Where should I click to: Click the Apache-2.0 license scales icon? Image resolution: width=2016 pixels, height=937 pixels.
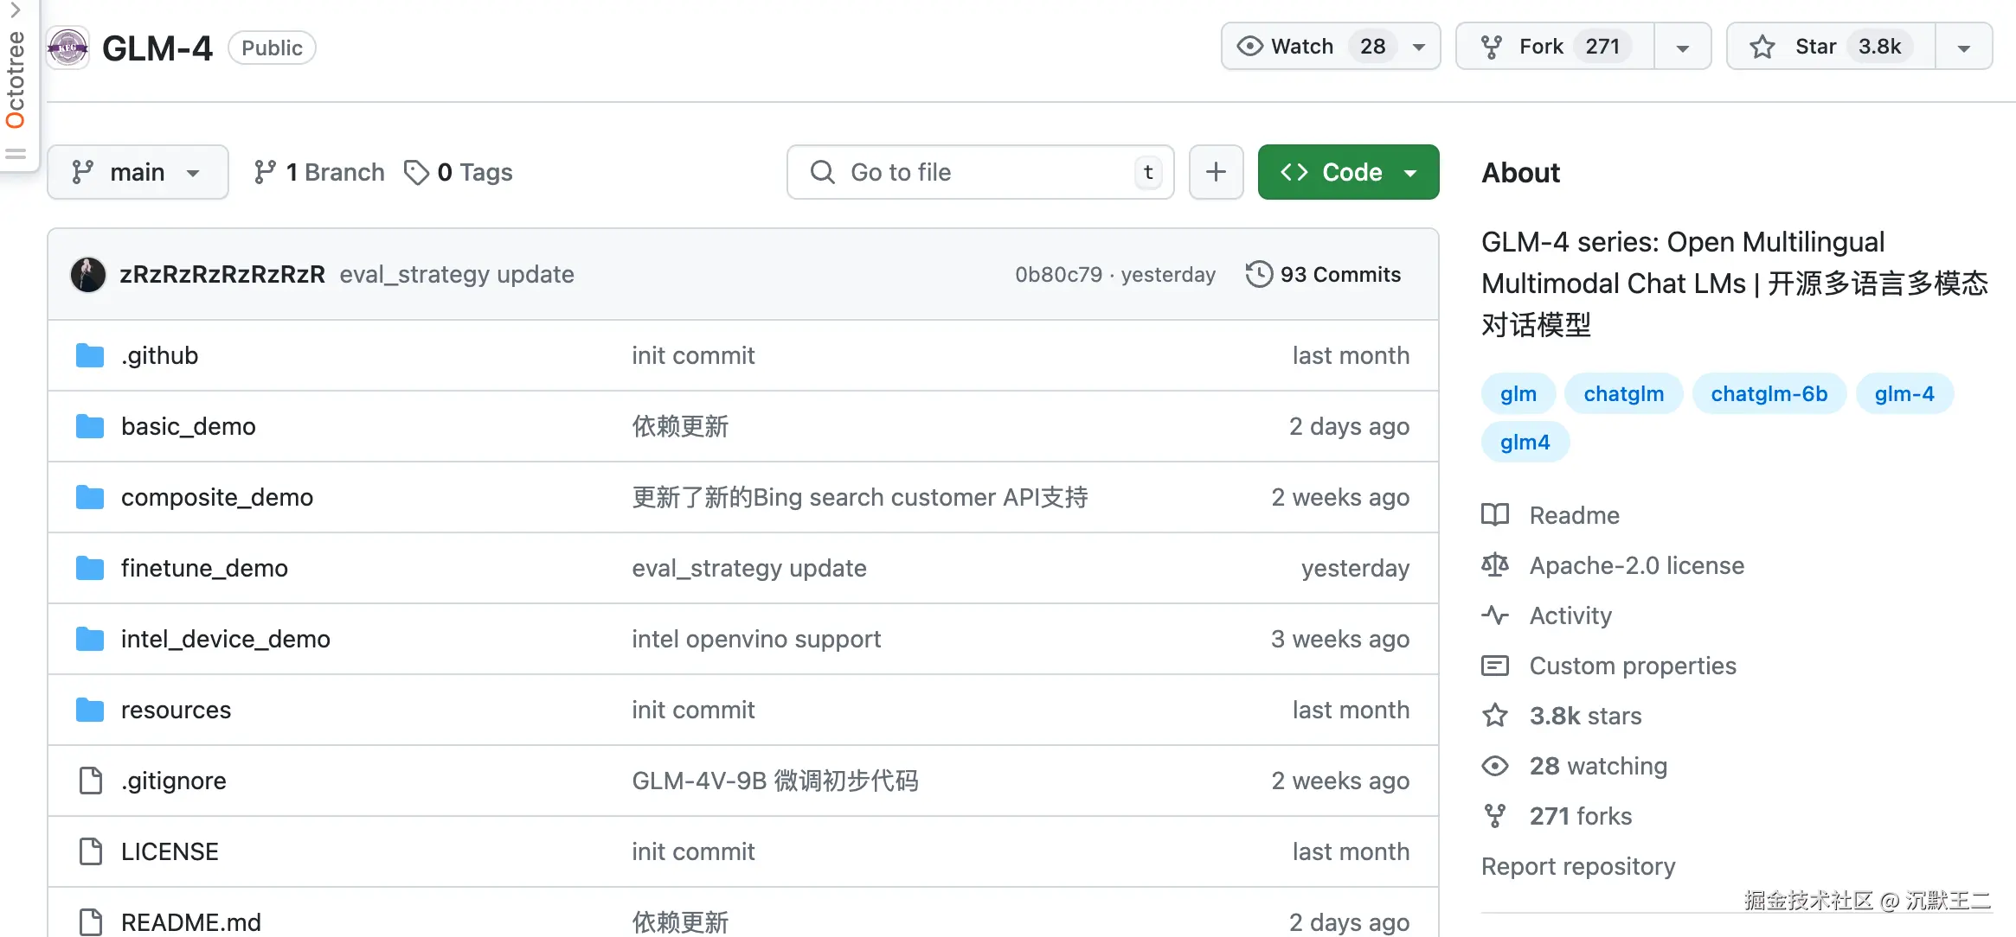[1494, 565]
